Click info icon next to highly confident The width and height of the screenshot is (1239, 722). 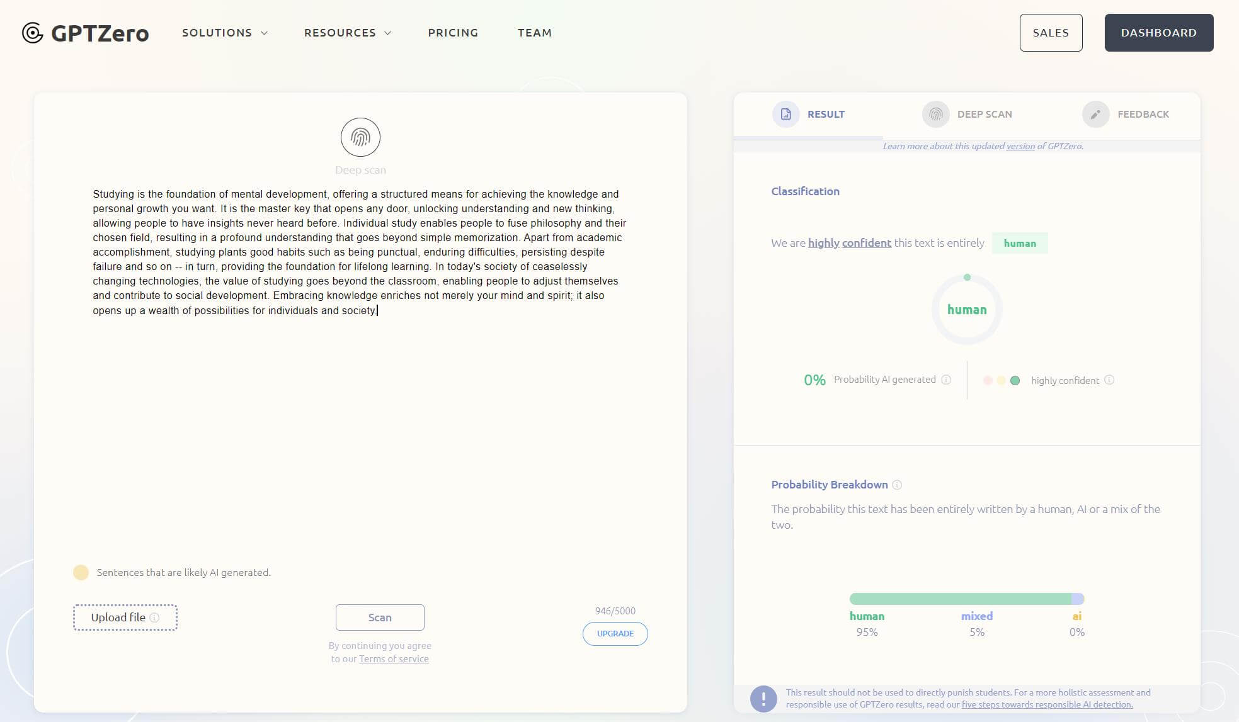(x=1109, y=380)
